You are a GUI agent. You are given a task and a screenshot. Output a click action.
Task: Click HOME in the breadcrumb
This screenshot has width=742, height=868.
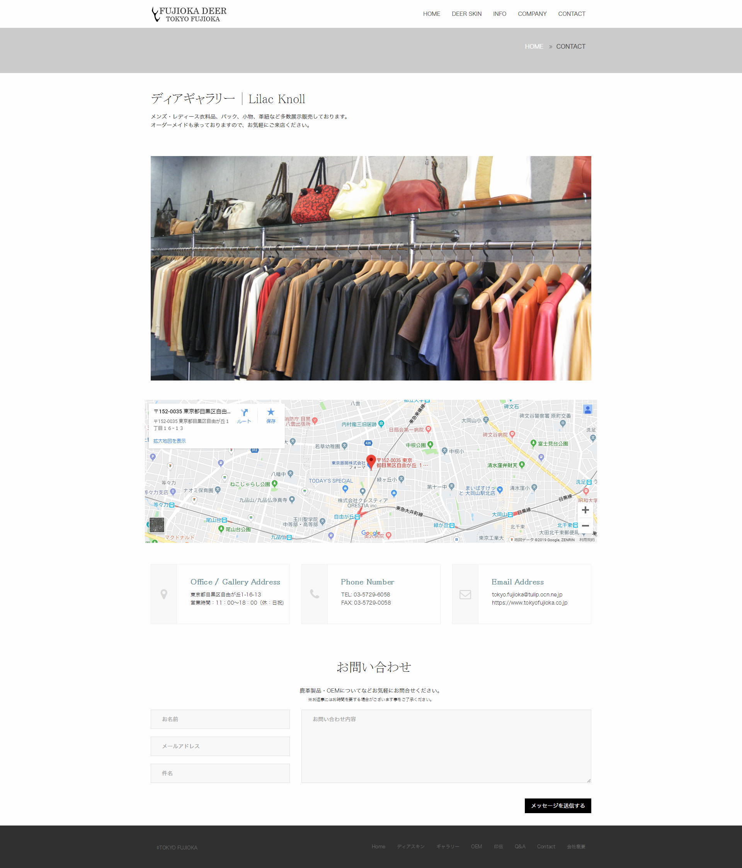[534, 46]
